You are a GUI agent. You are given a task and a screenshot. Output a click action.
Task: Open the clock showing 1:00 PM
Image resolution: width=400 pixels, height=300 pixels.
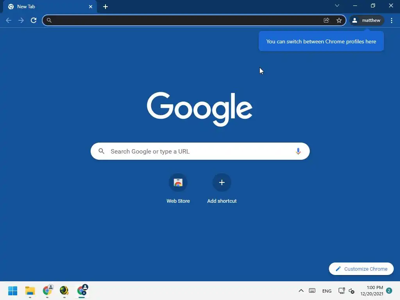(x=372, y=291)
